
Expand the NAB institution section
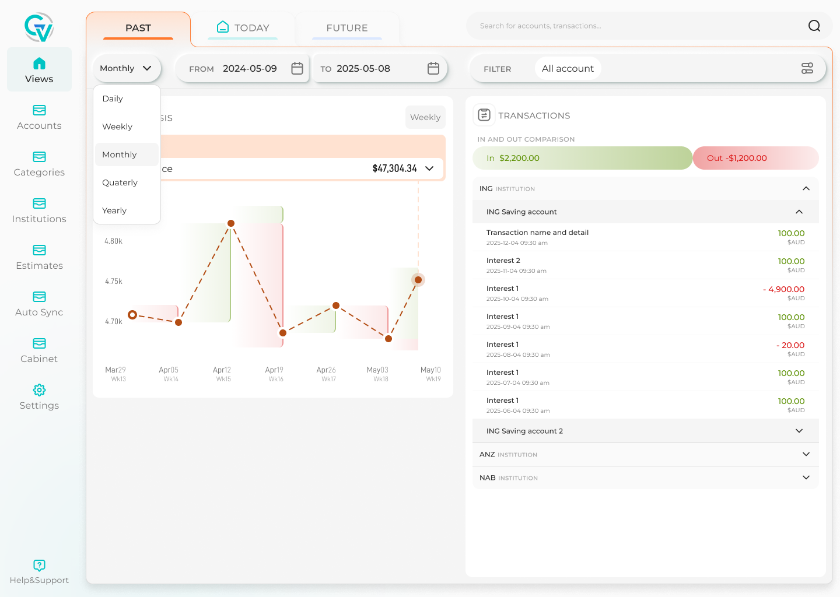(x=806, y=477)
